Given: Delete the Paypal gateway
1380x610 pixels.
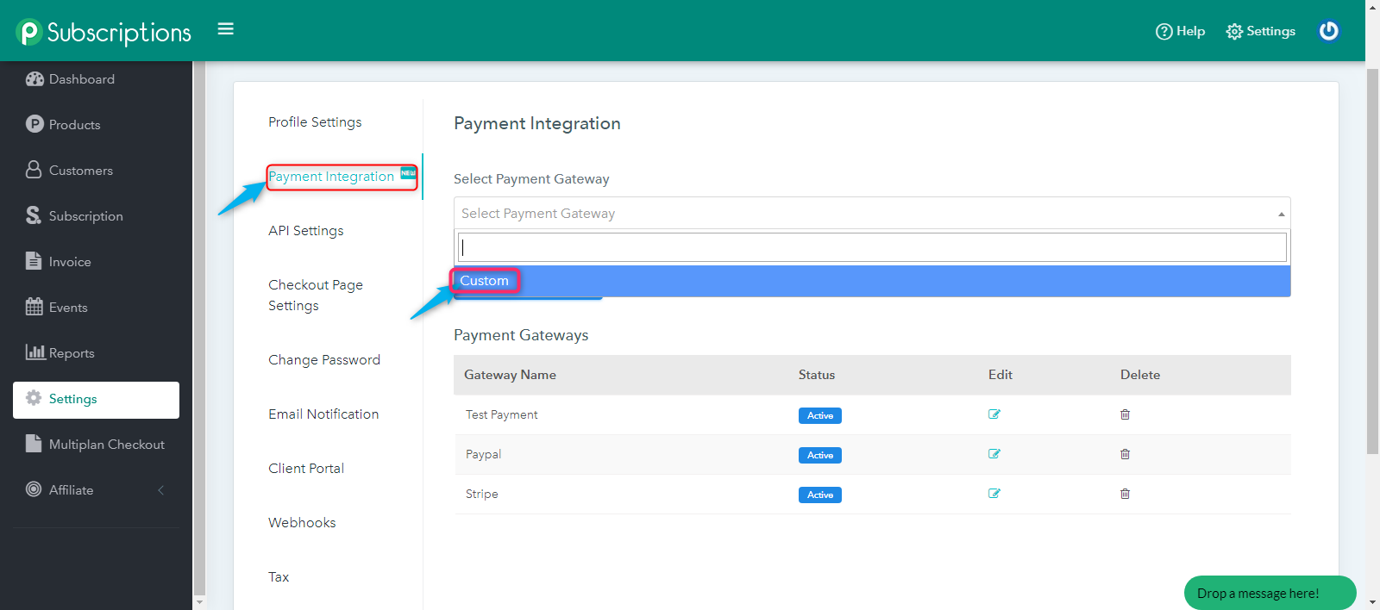Looking at the screenshot, I should point(1125,454).
